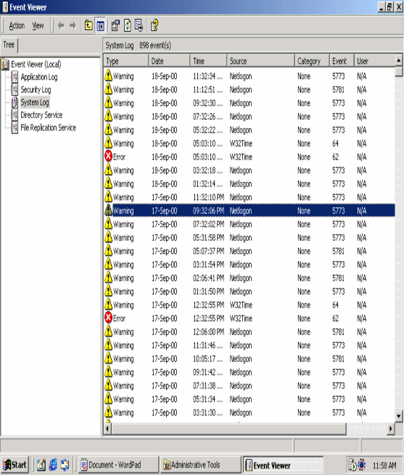Select the 07:32:02 PM Netlogon warning
This screenshot has height=475, width=404.
[249, 225]
